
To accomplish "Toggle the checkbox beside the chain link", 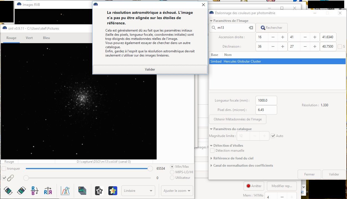I will 4,178.
